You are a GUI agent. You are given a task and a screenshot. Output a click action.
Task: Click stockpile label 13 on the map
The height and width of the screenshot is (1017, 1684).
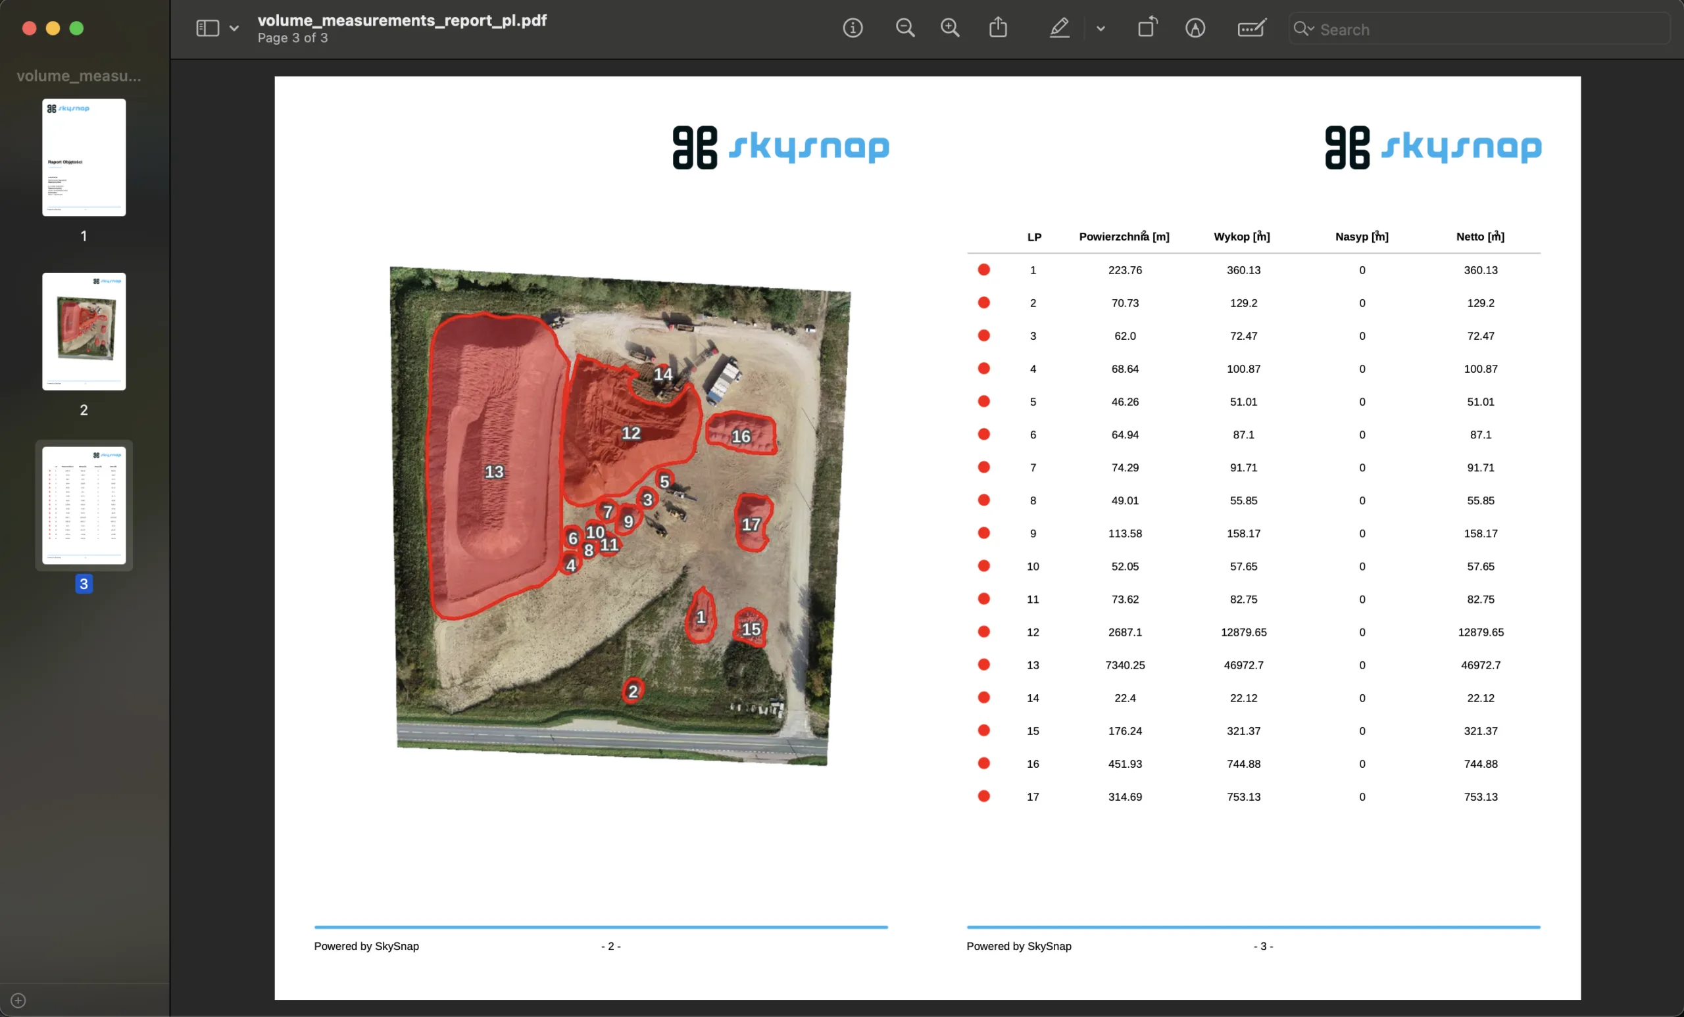pos(493,471)
